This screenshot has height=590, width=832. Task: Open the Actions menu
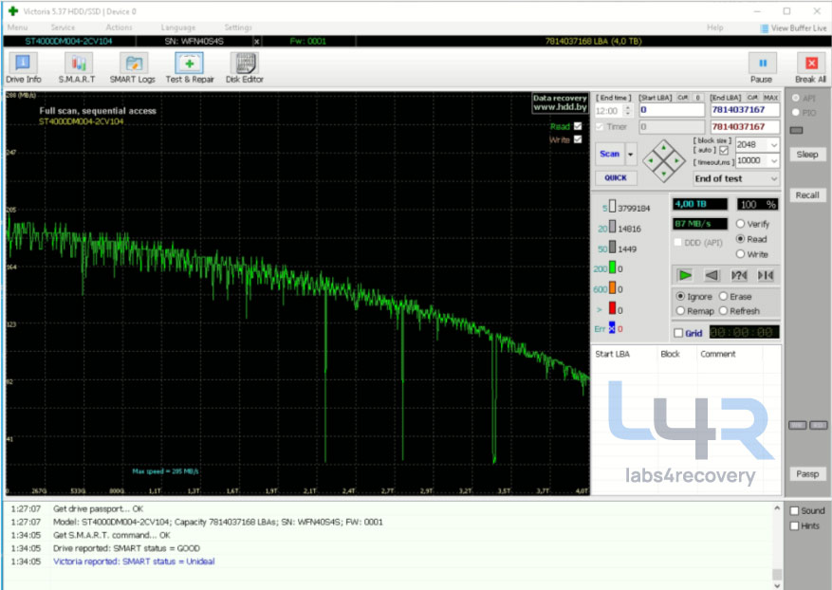coord(119,28)
